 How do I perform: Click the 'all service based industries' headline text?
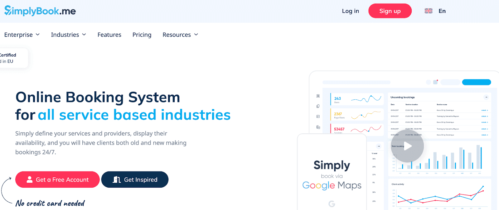coord(134,115)
